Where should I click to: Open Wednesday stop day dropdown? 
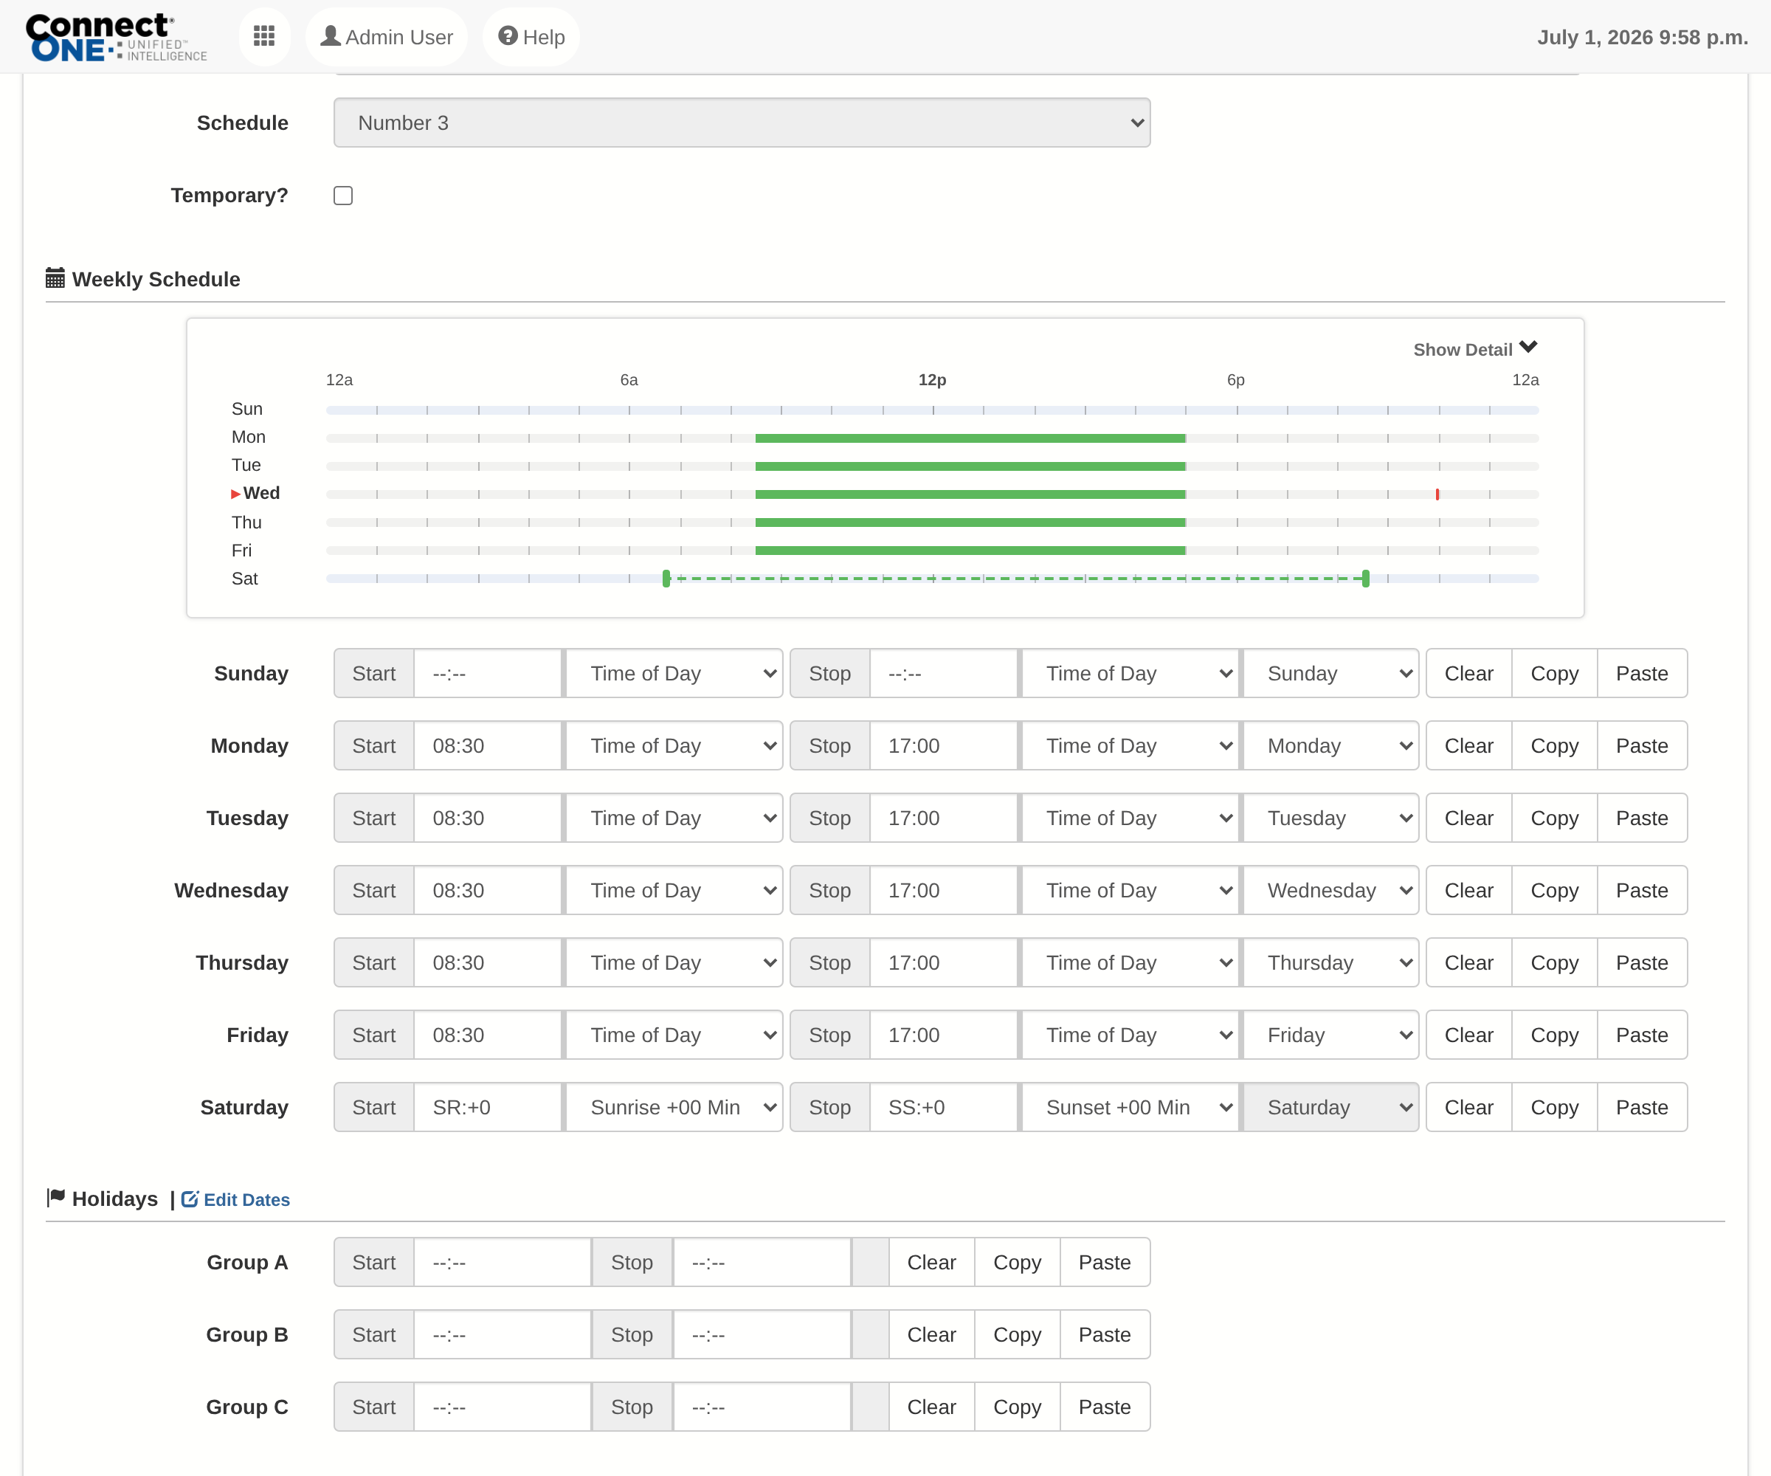click(x=1332, y=891)
